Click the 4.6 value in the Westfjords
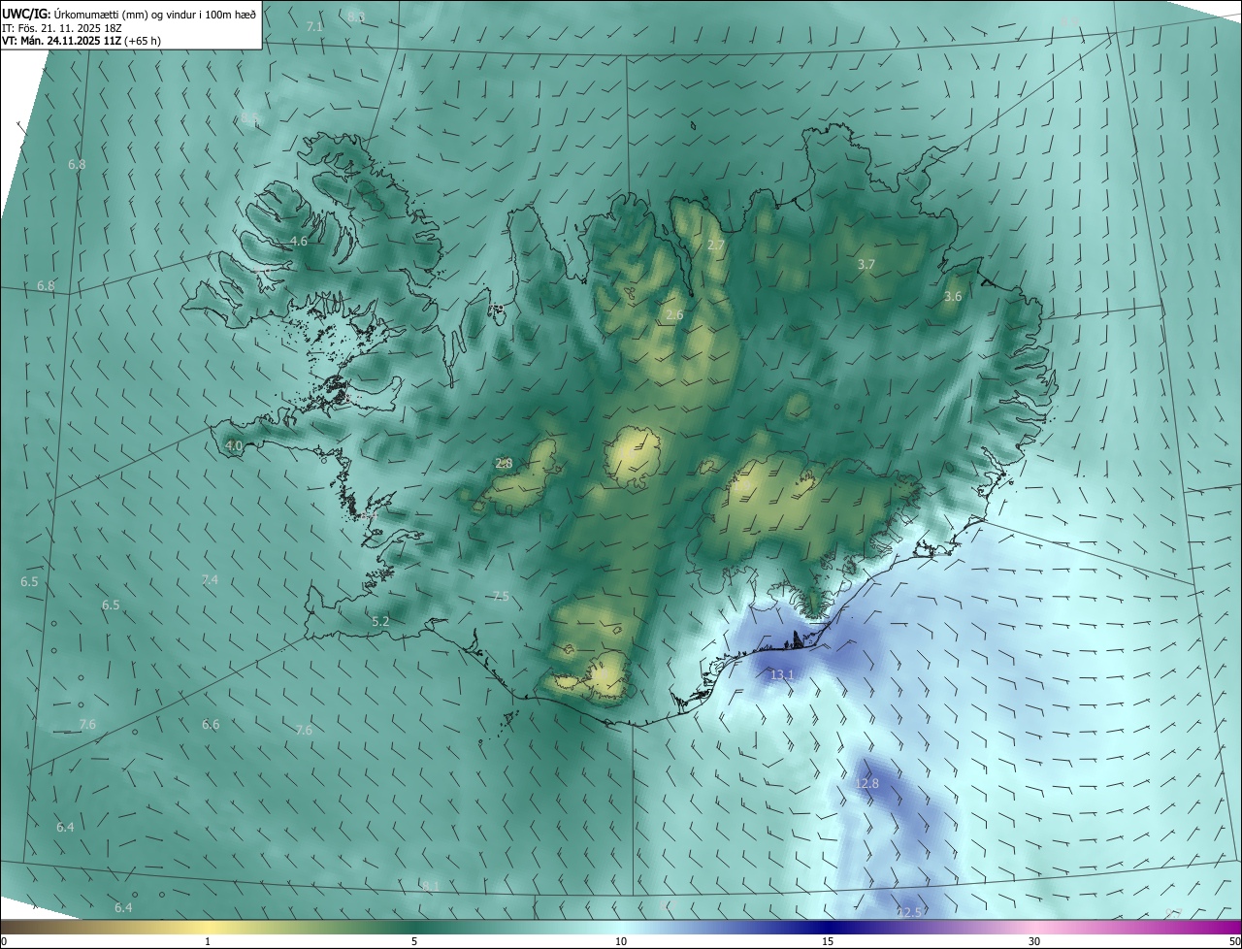Viewport: 1242px width, 949px height. point(299,241)
